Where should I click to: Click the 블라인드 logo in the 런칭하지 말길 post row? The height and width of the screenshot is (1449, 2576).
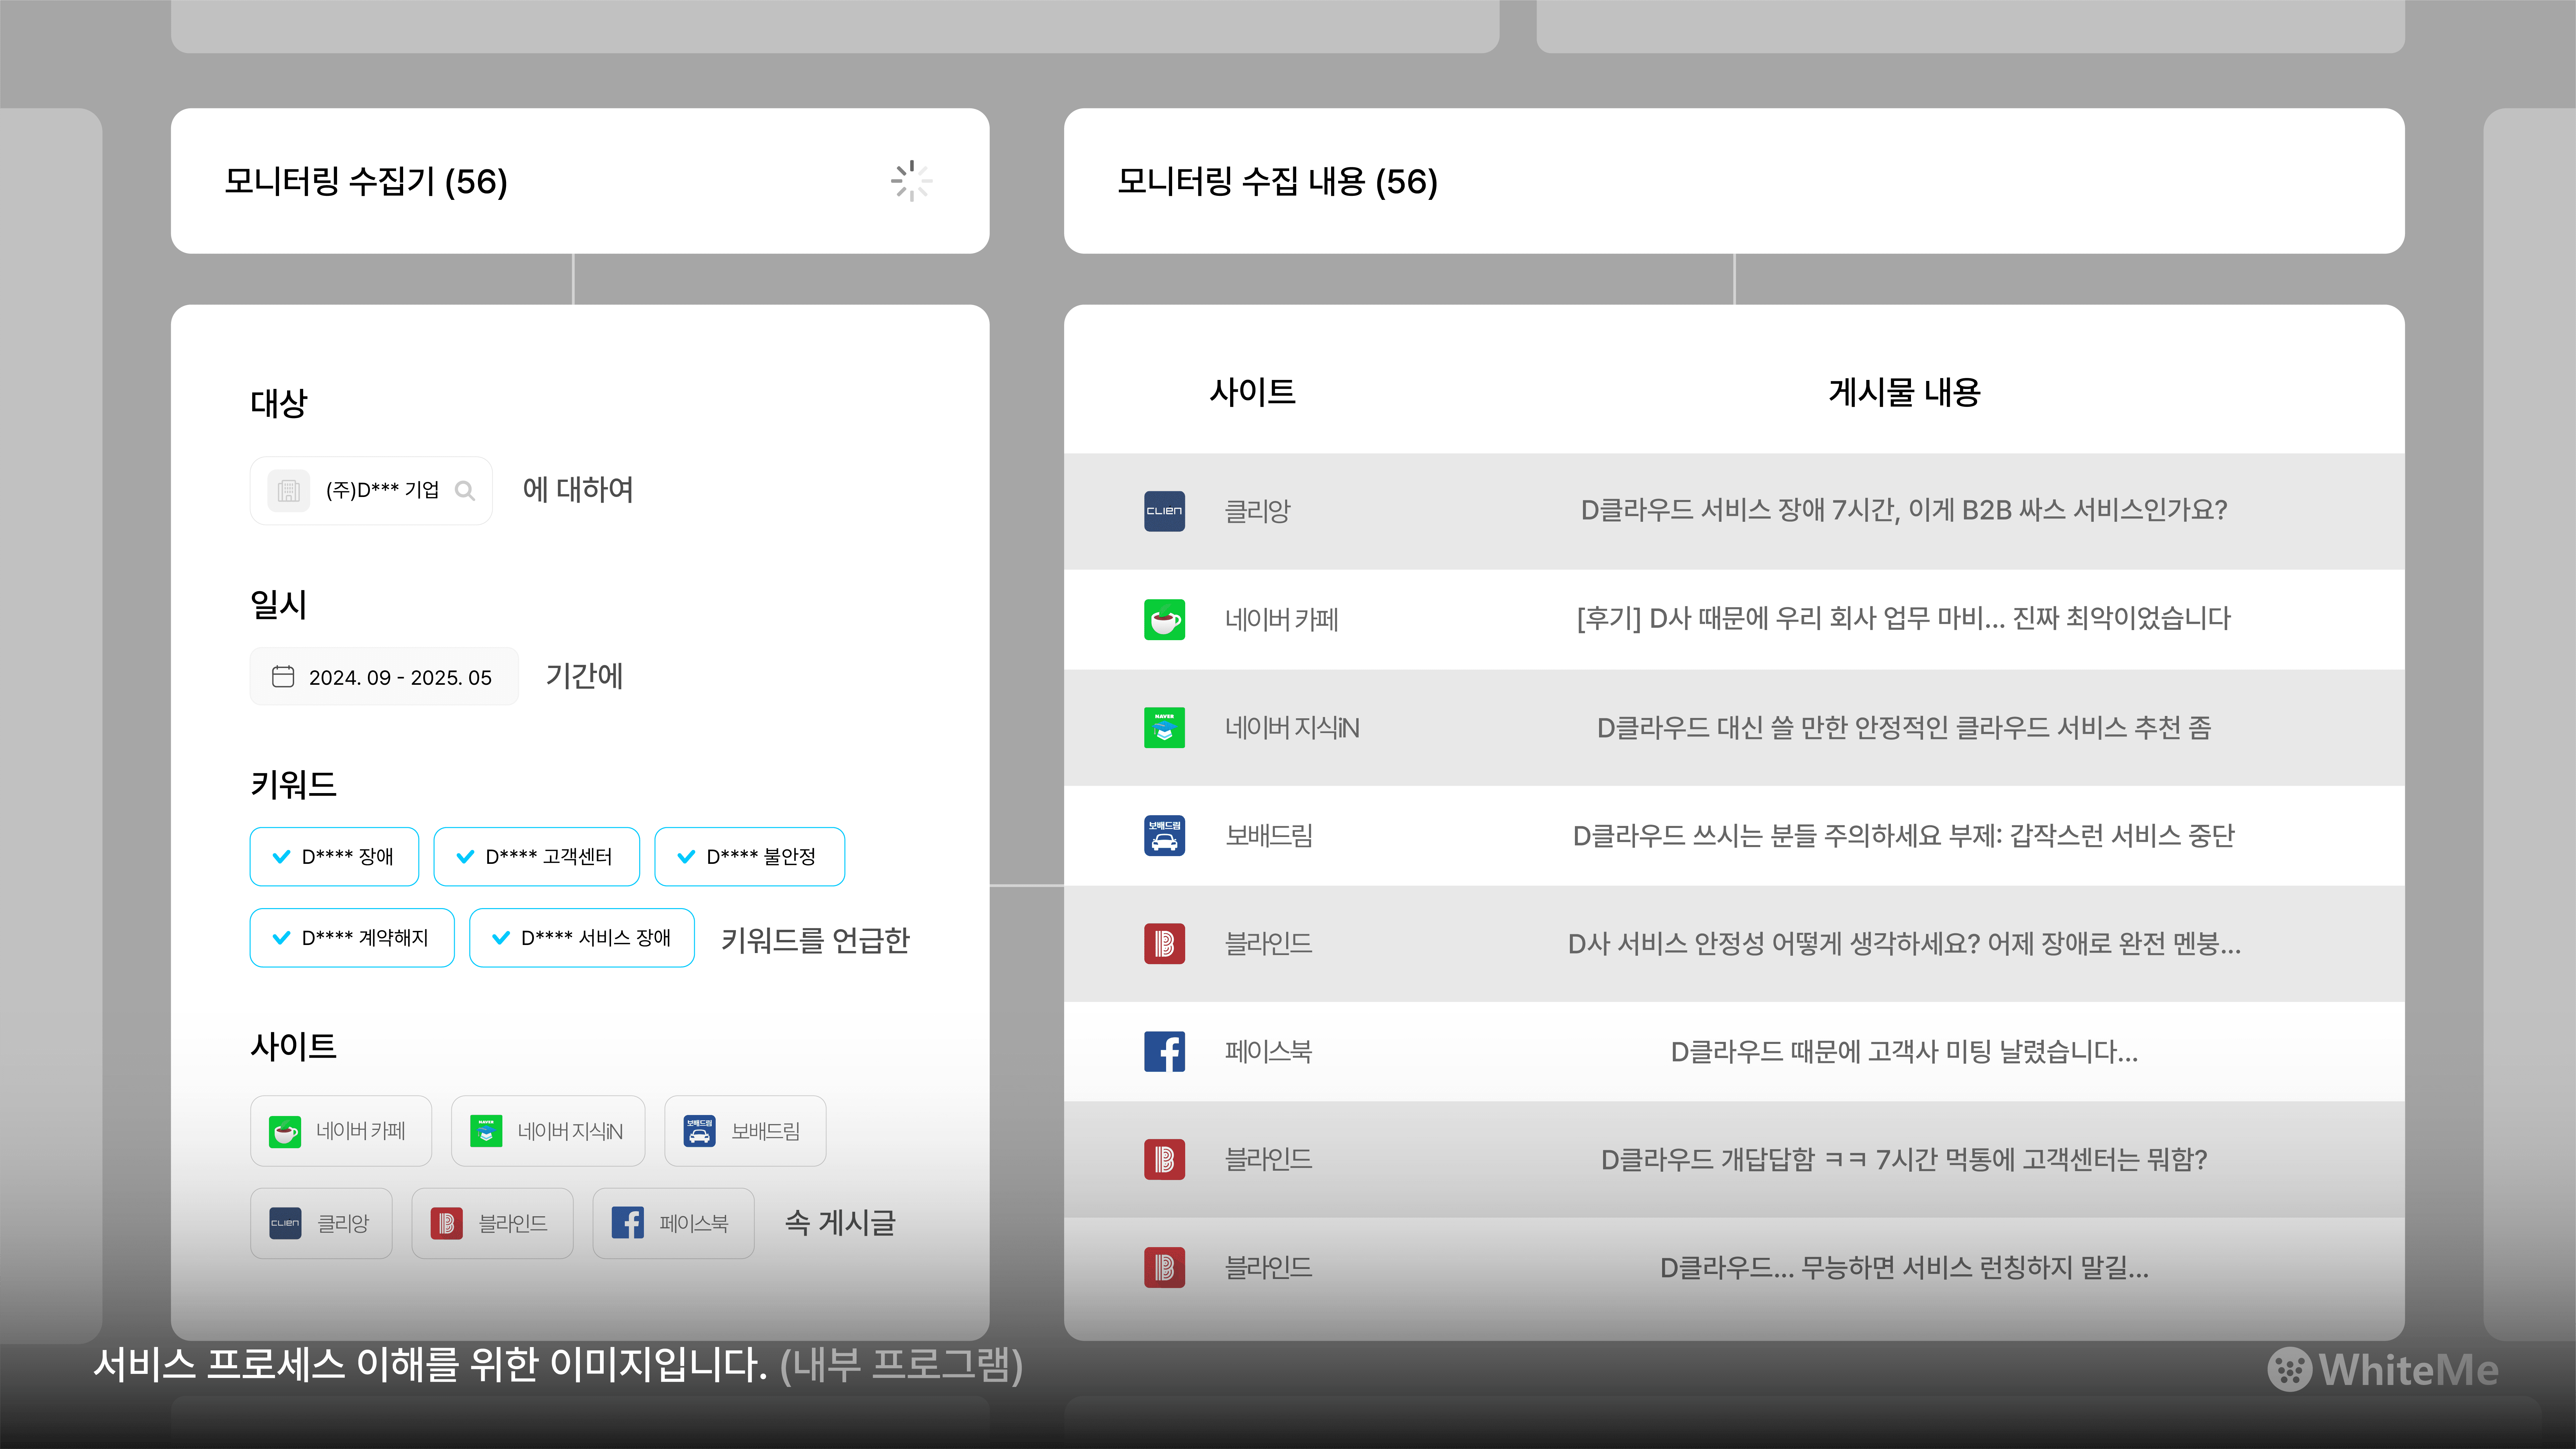pos(1164,1268)
